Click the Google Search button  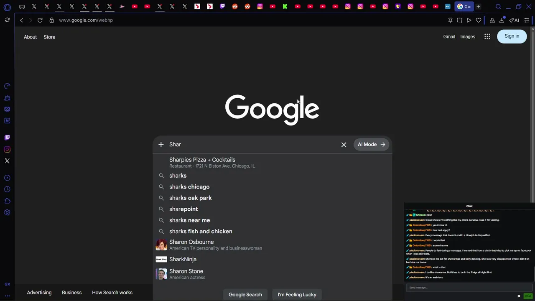click(x=245, y=294)
